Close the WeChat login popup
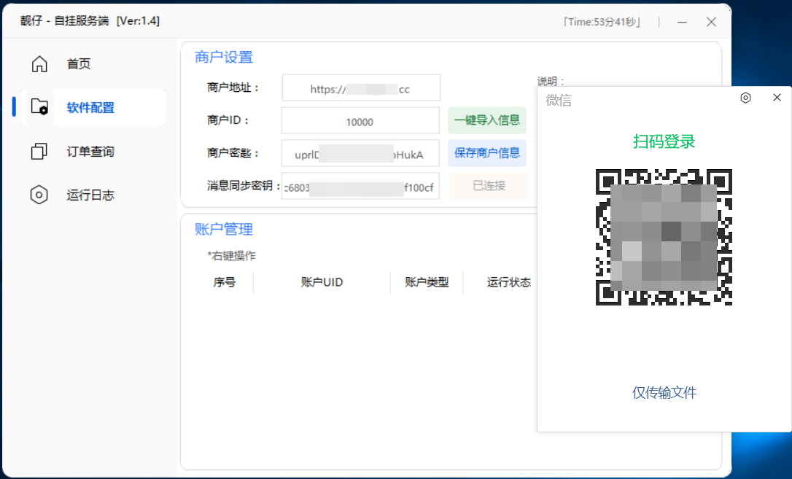The width and height of the screenshot is (792, 479). coord(777,98)
